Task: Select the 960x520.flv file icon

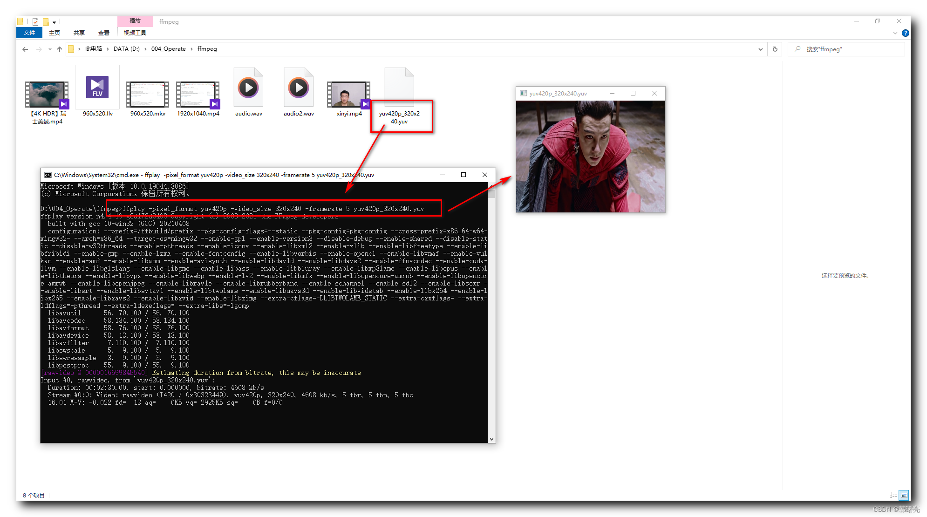Action: (x=97, y=88)
